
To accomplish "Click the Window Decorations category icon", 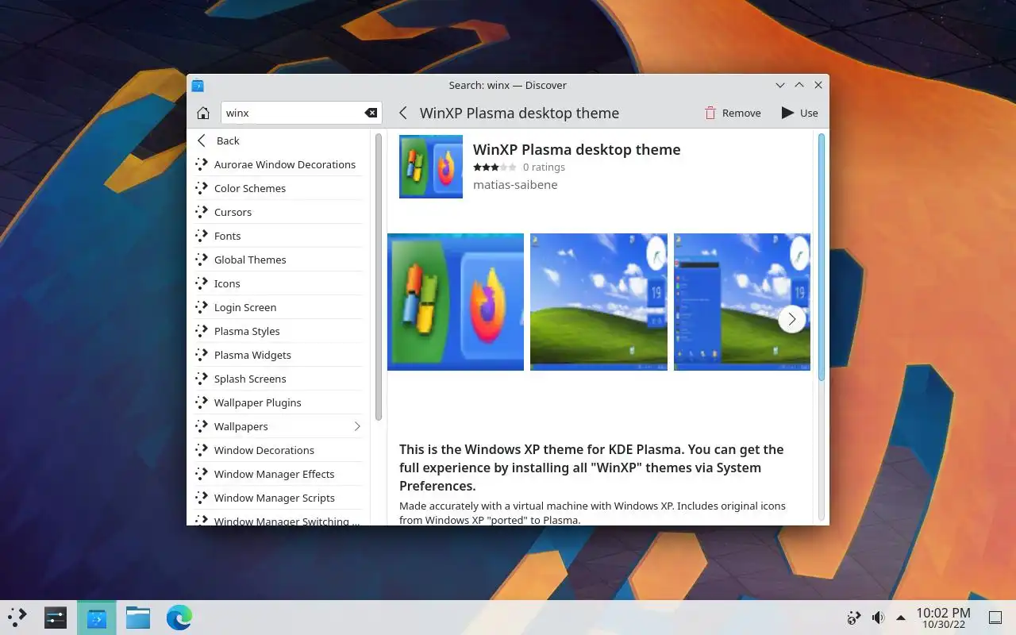I will click(202, 450).
